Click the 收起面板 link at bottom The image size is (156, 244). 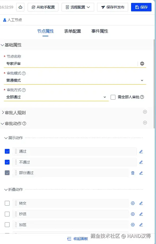(x=78, y=238)
